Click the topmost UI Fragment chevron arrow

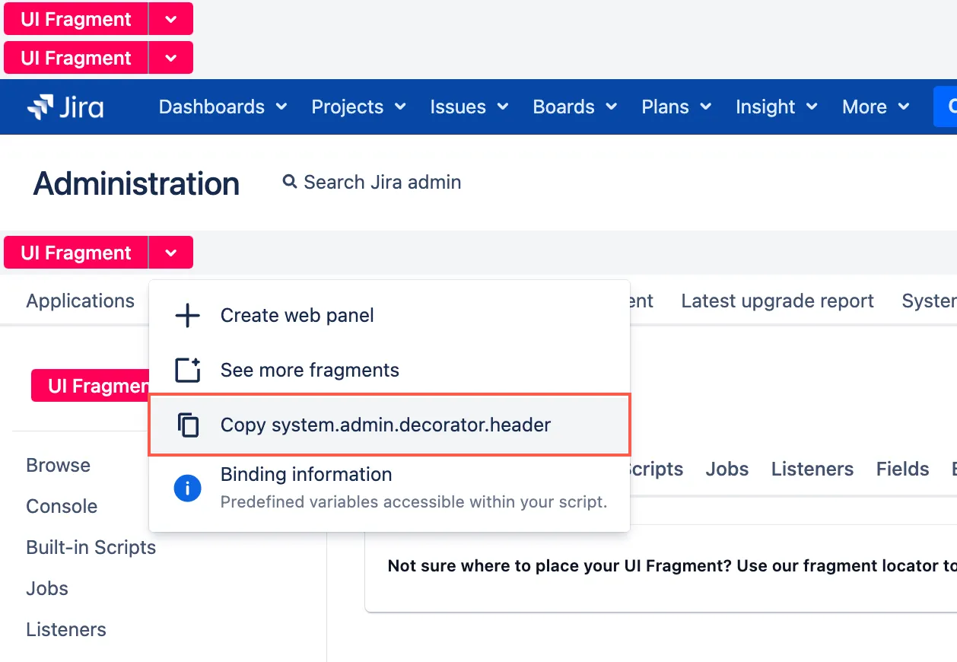(171, 19)
